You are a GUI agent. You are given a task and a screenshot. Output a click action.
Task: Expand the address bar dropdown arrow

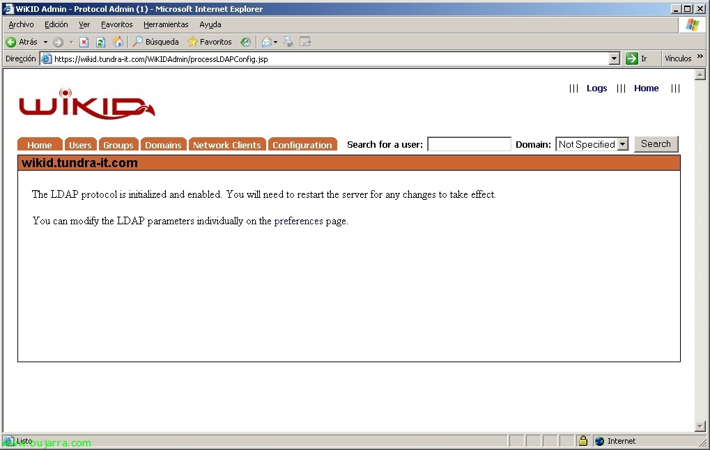[614, 59]
